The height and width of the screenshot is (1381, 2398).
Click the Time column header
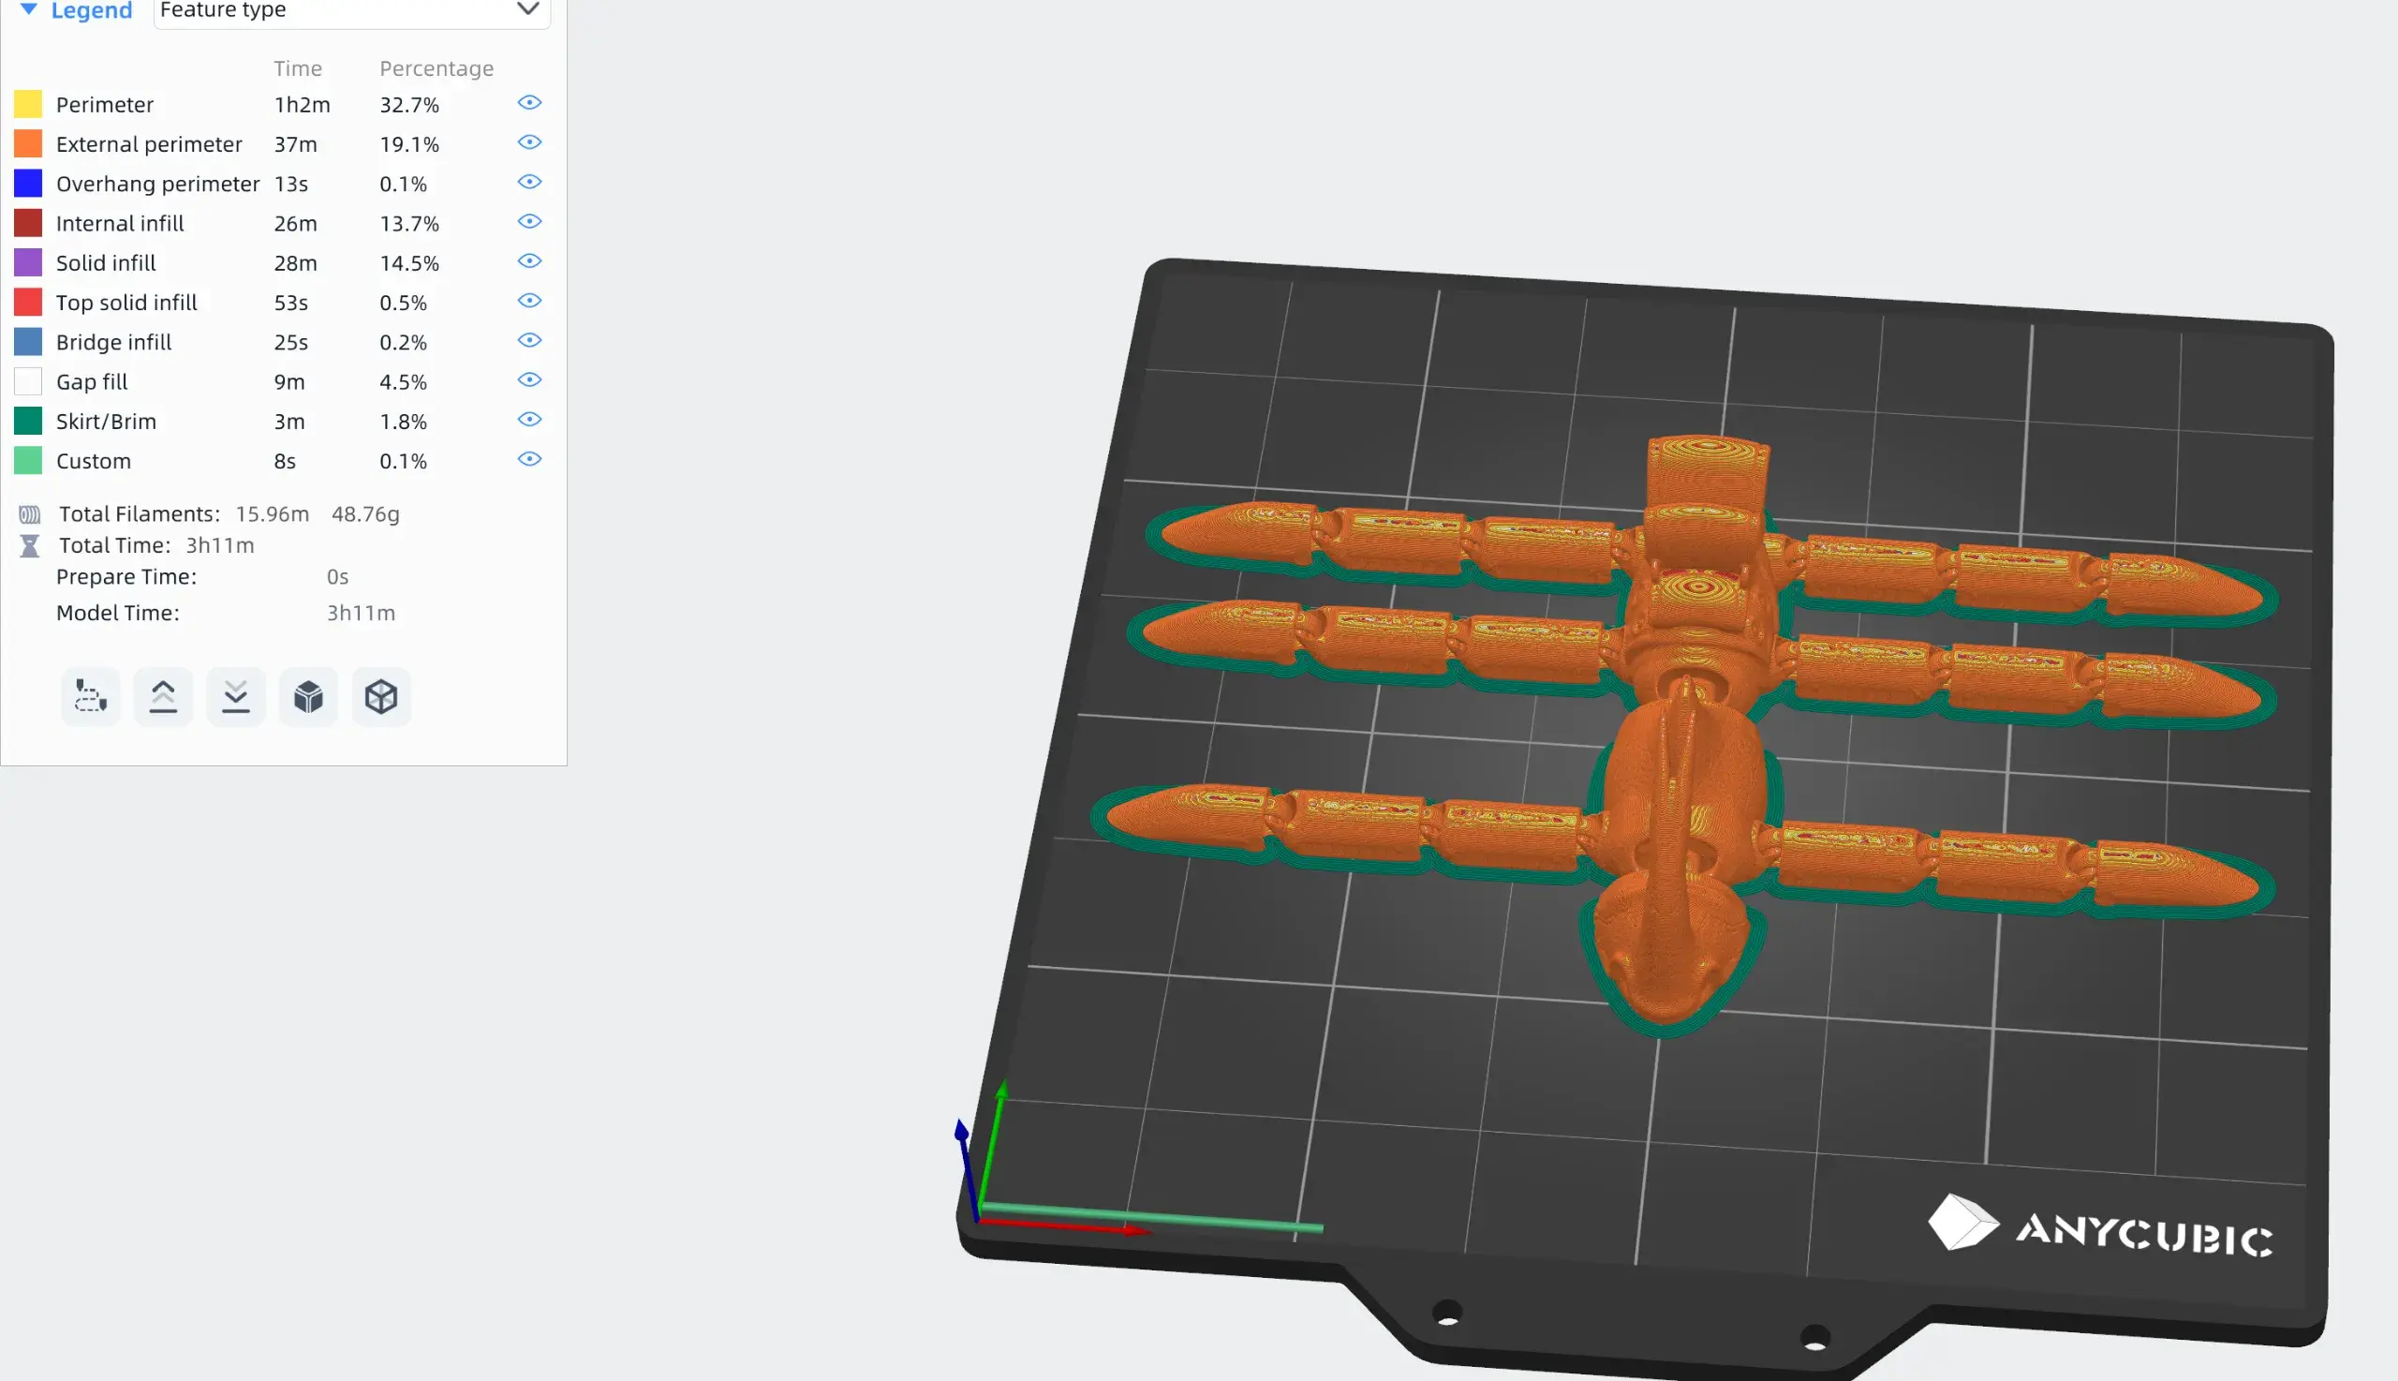point(298,68)
